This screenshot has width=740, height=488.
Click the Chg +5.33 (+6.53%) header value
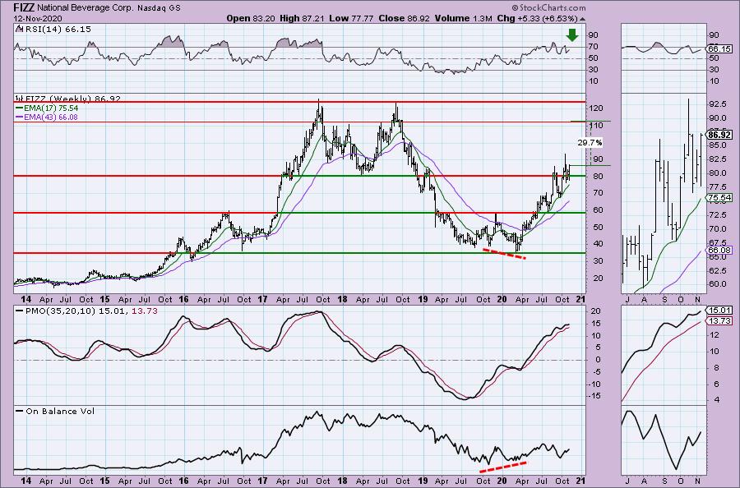(x=538, y=18)
